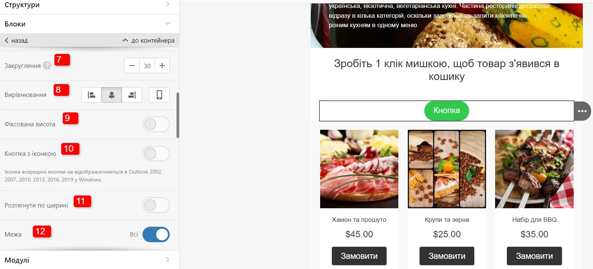The image size is (593, 269).
Task: Click Замовити under Хамон та прошуто
Action: 359,256
